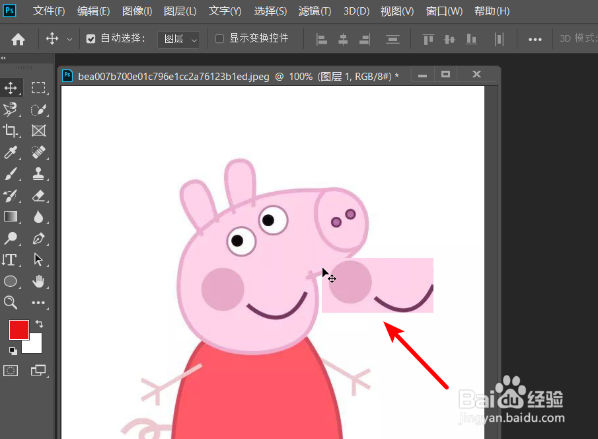The width and height of the screenshot is (598, 439).
Task: Open the 图层 auto-select dropdown
Action: point(179,39)
